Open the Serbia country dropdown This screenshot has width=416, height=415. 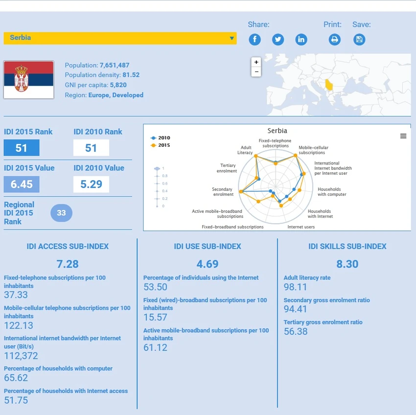tap(120, 38)
